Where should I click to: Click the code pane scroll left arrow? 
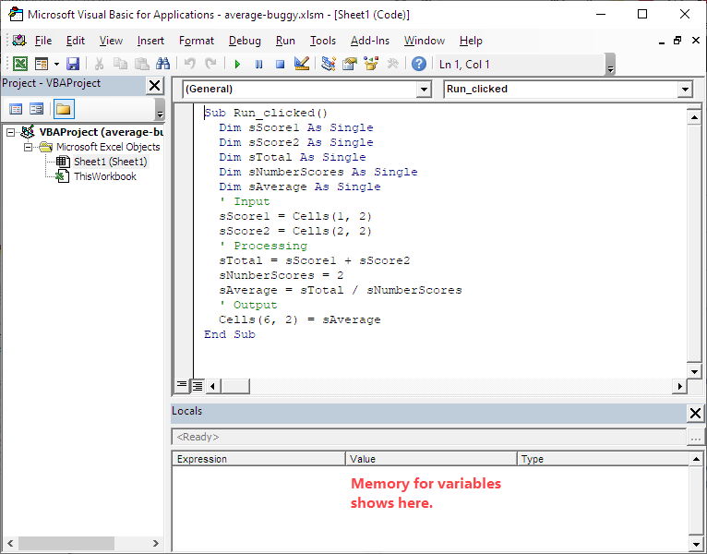213,386
